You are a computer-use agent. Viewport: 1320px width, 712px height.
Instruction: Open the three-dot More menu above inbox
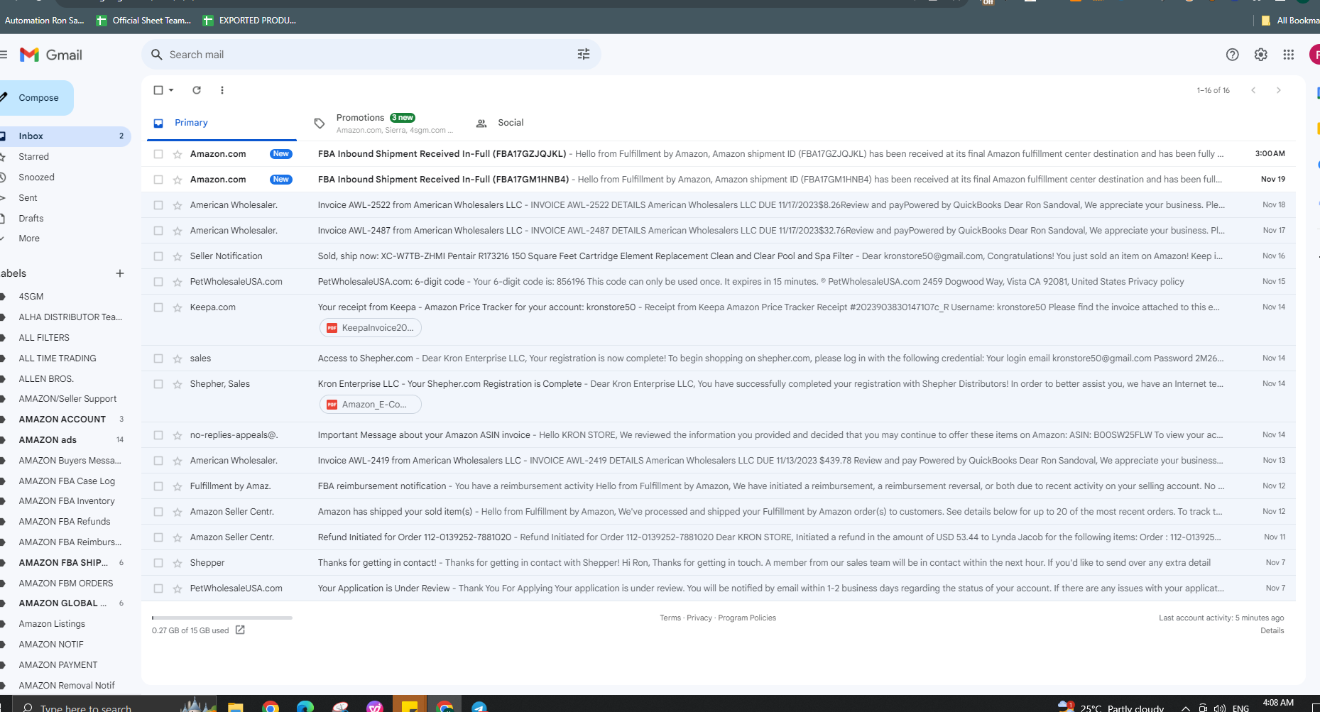222,90
